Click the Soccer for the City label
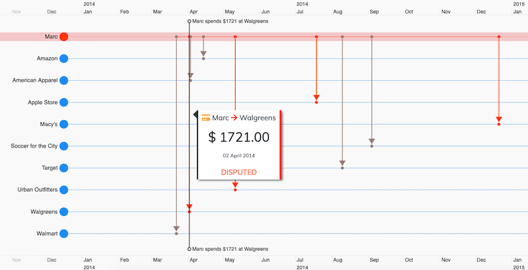 tap(34, 146)
